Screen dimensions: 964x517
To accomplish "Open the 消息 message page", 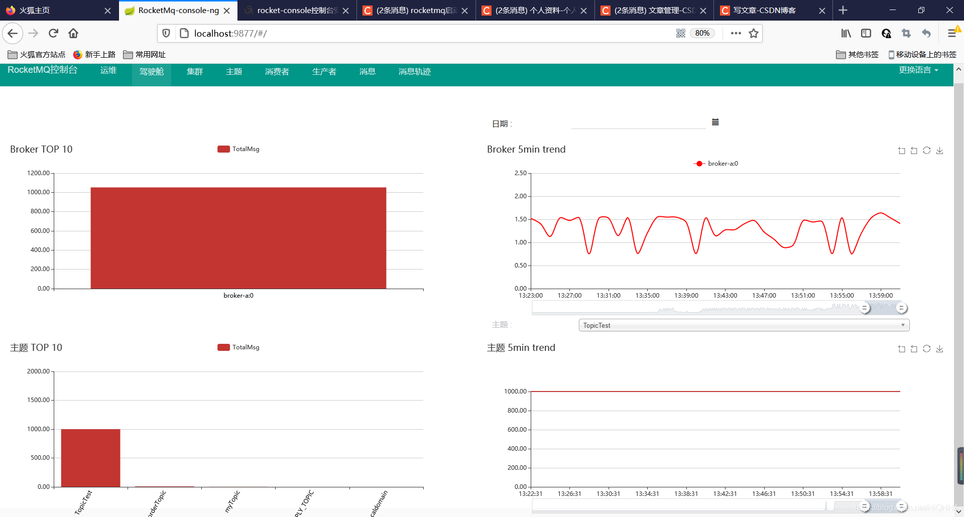I will point(368,72).
